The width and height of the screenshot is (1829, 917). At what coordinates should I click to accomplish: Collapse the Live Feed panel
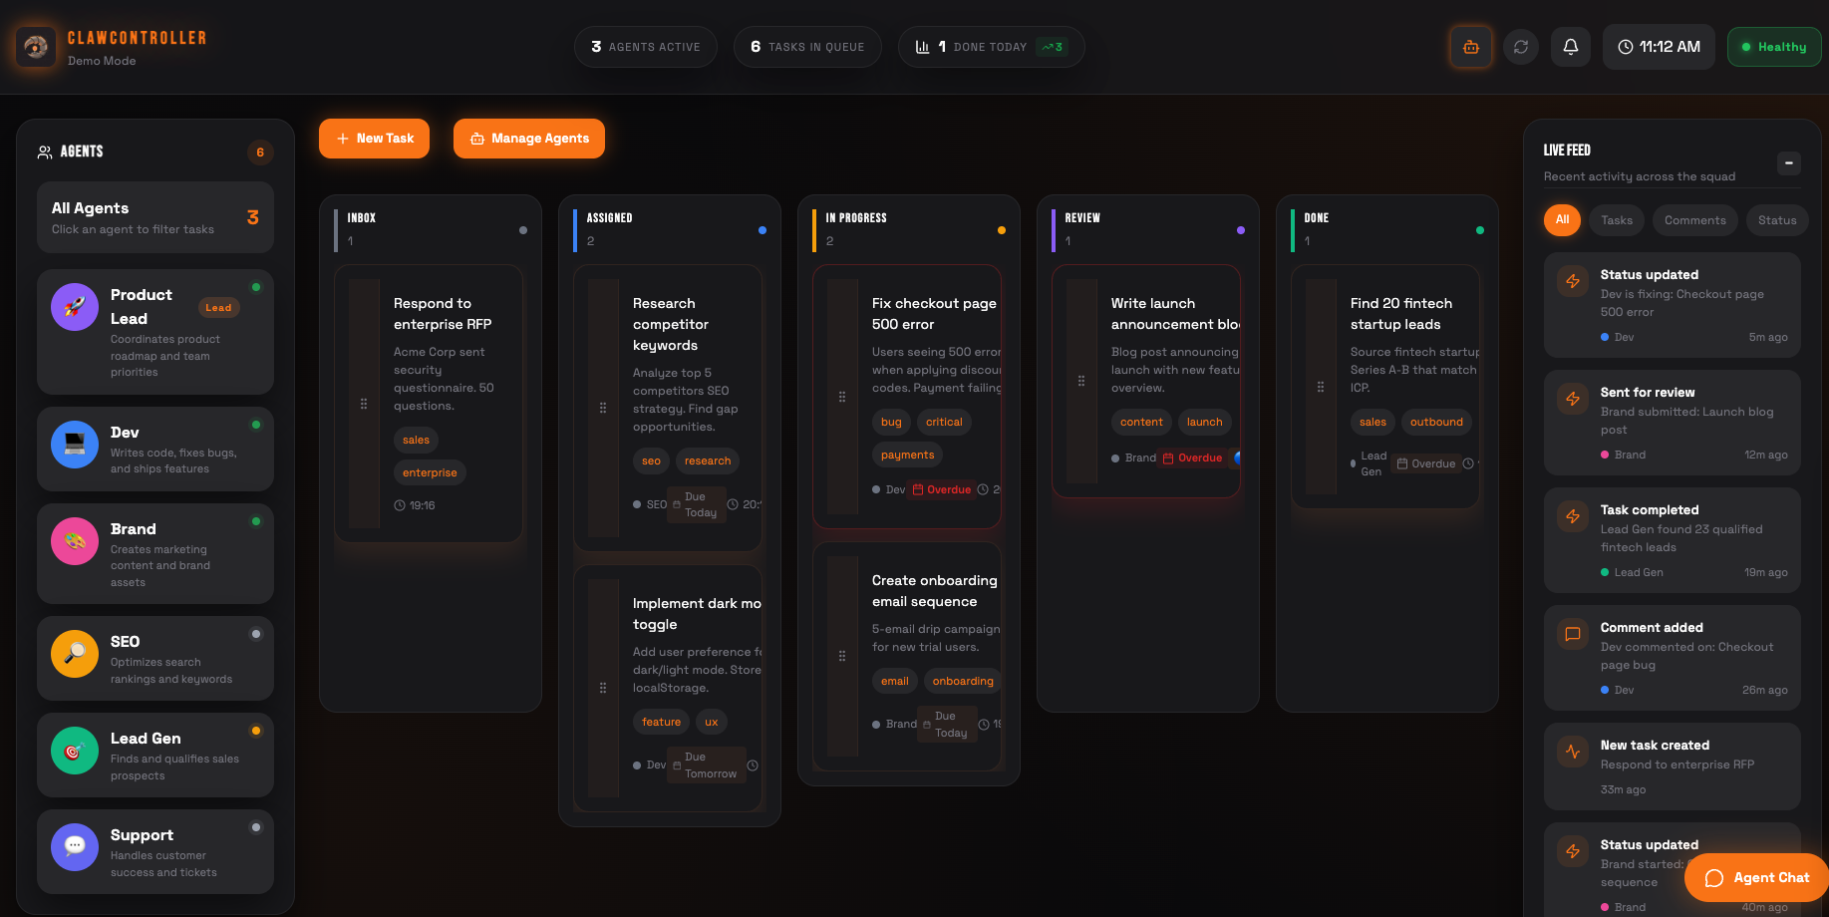tap(1789, 162)
